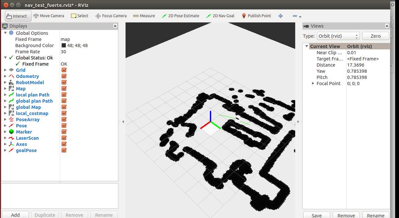Toggle the goalPose checkbox
This screenshot has height=218, width=399.
[x=64, y=150]
